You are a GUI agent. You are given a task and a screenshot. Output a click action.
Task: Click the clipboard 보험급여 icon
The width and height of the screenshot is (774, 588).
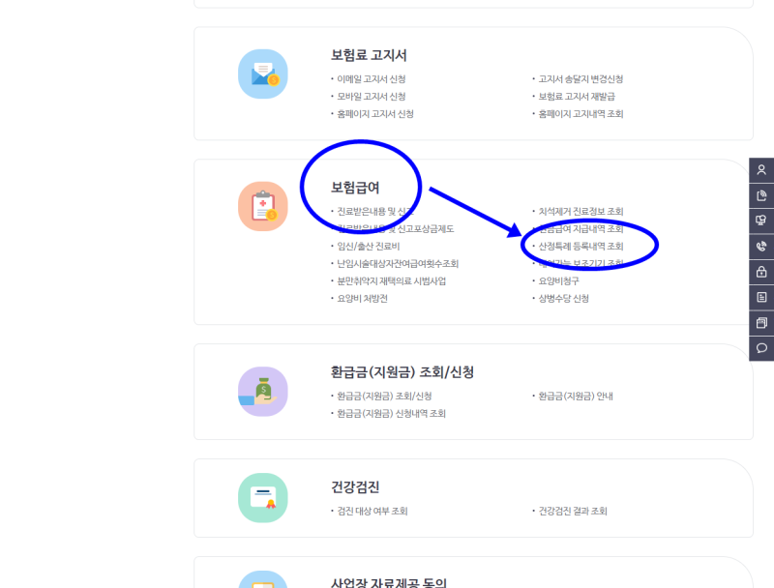(x=263, y=206)
